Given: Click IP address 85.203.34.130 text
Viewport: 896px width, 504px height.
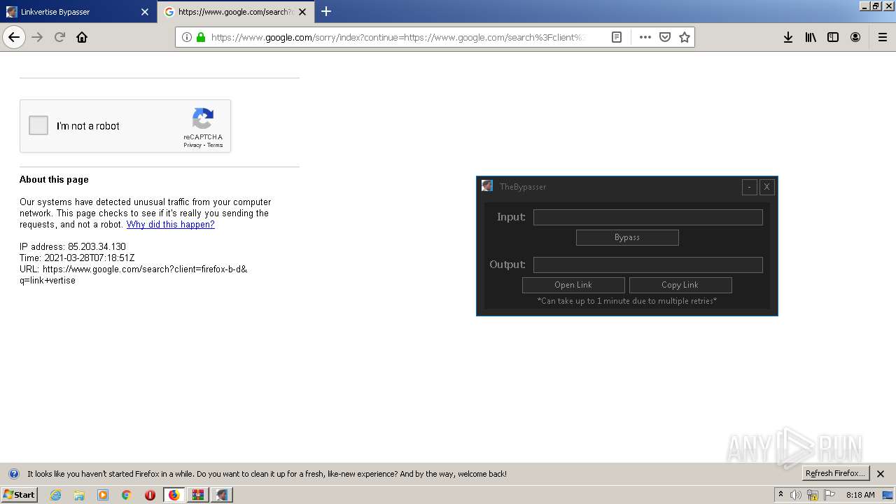Looking at the screenshot, I should click(x=73, y=247).
